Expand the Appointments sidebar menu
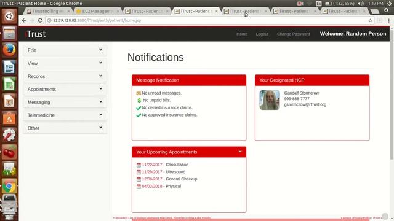Screen dimensions: 394x221 [65, 89]
